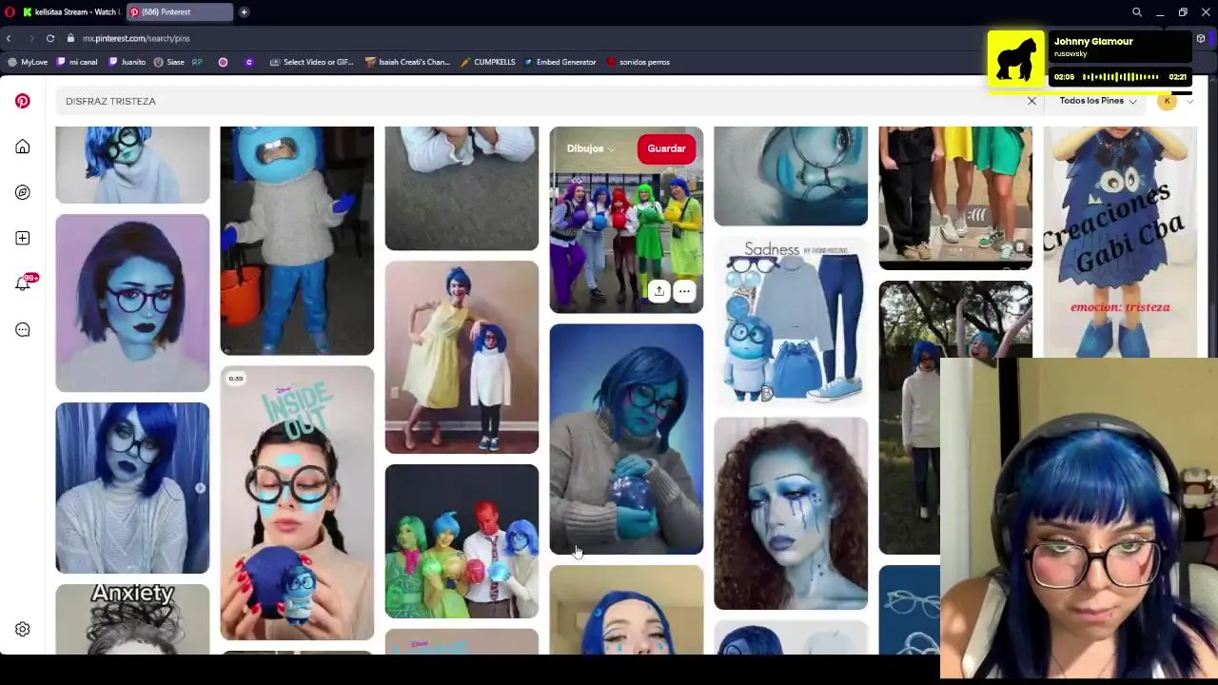Click the Create plus icon in sidebar
Screen dimensions: 1218x685
[x=22, y=238]
